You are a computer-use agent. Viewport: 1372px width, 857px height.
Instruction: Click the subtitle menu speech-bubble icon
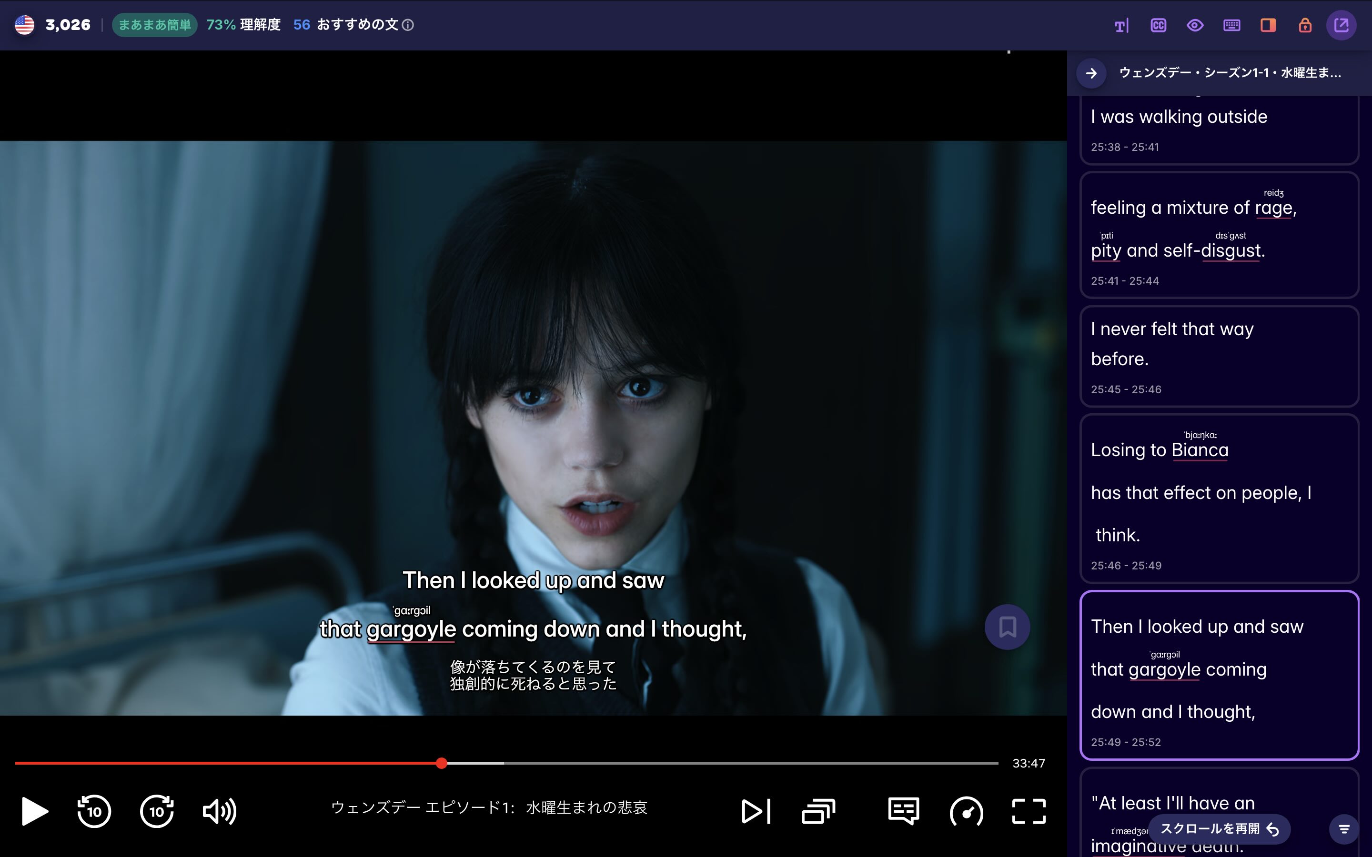coord(903,810)
